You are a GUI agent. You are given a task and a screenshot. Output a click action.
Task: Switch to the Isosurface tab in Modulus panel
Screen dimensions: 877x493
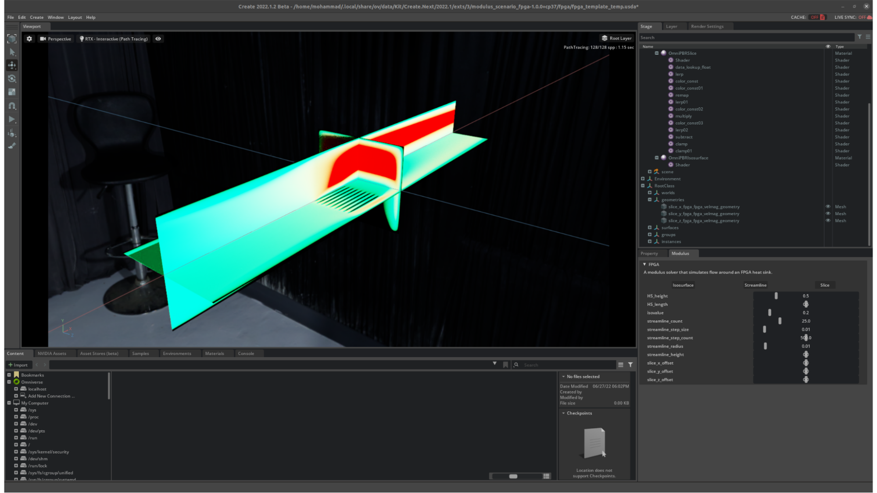683,285
